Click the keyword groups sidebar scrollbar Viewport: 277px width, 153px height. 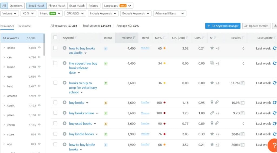[x=44, y=45]
